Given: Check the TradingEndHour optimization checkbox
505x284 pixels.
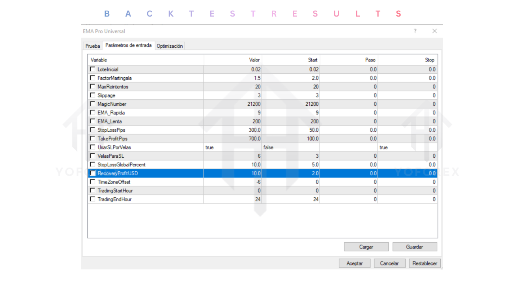Looking at the screenshot, I should [92, 199].
